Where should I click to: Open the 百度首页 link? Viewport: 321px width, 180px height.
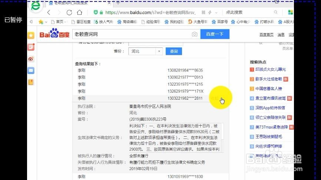pyautogui.click(x=267, y=34)
